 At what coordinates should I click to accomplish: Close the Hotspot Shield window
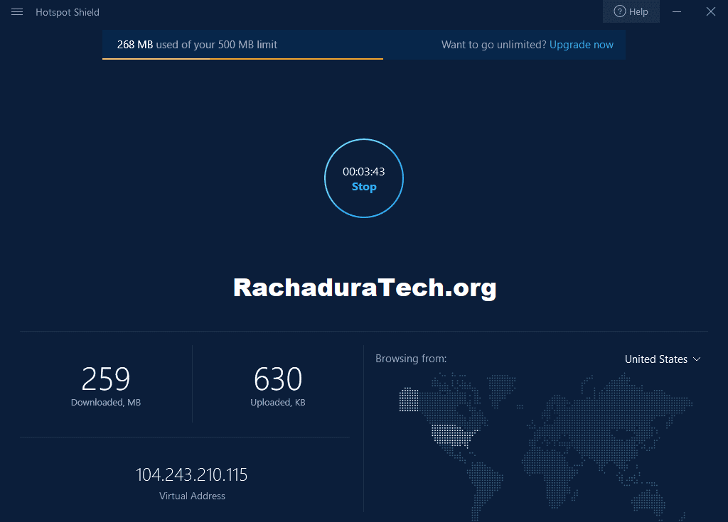[x=711, y=11]
